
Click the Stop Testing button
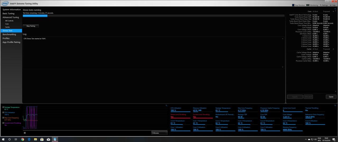tap(31, 26)
